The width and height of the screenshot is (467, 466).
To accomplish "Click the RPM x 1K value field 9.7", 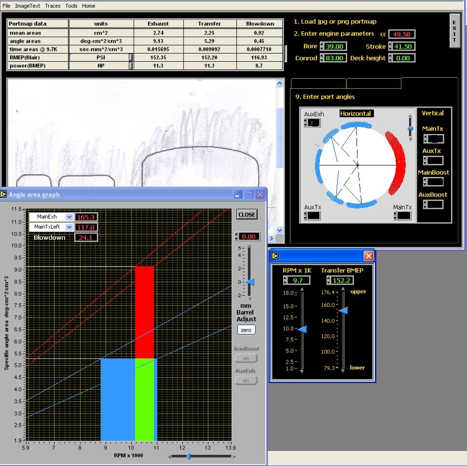I will click(298, 280).
